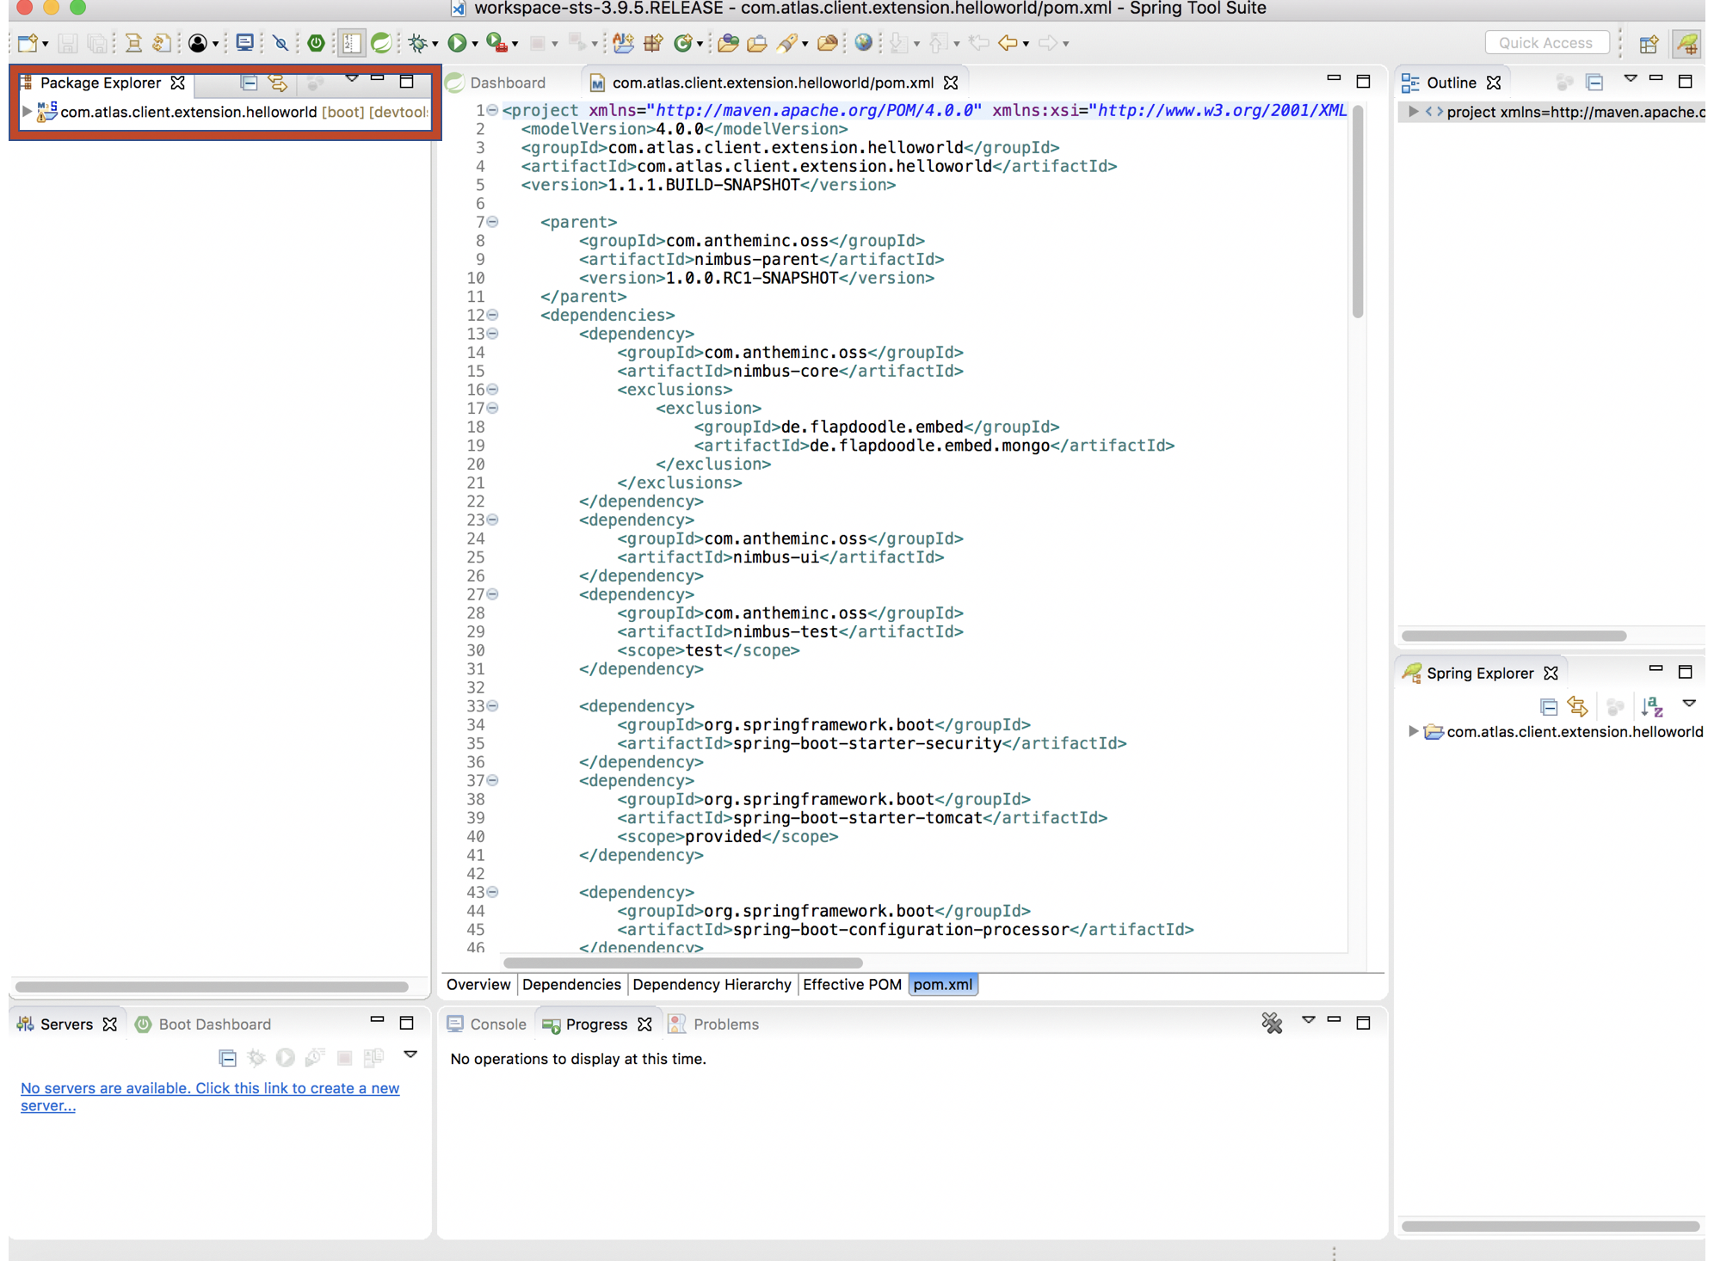Toggle Link with Editor in Spring Explorer

[x=1578, y=706]
